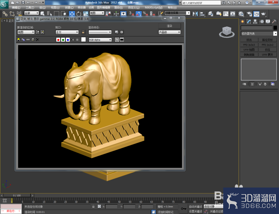
Task: Open the 修改器列表 modifier list dropdown
Action: click(259, 34)
